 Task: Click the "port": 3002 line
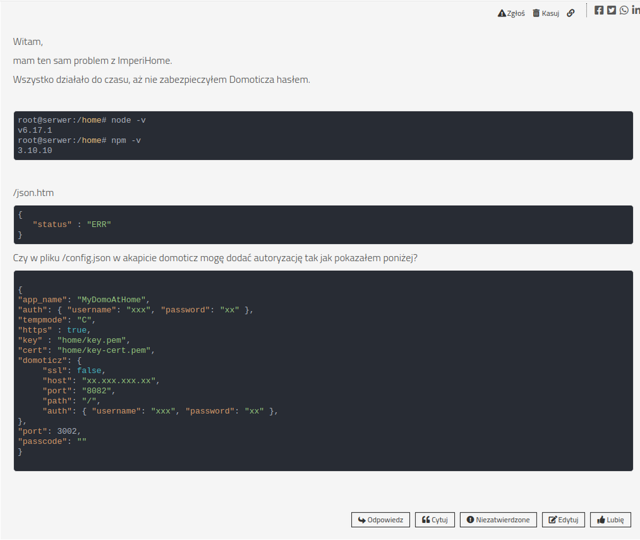pyautogui.click(x=49, y=431)
